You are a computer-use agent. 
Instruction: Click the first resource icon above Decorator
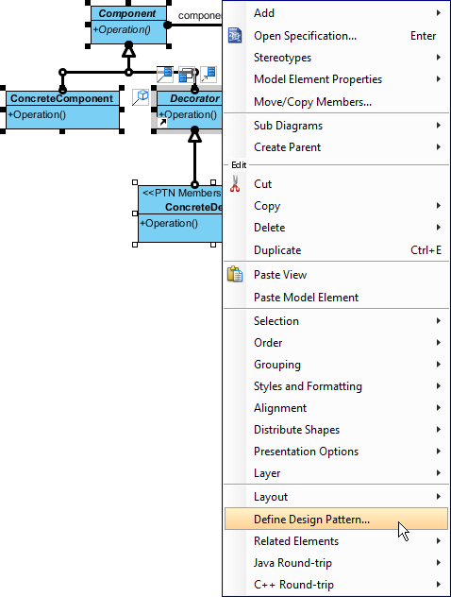pos(165,75)
